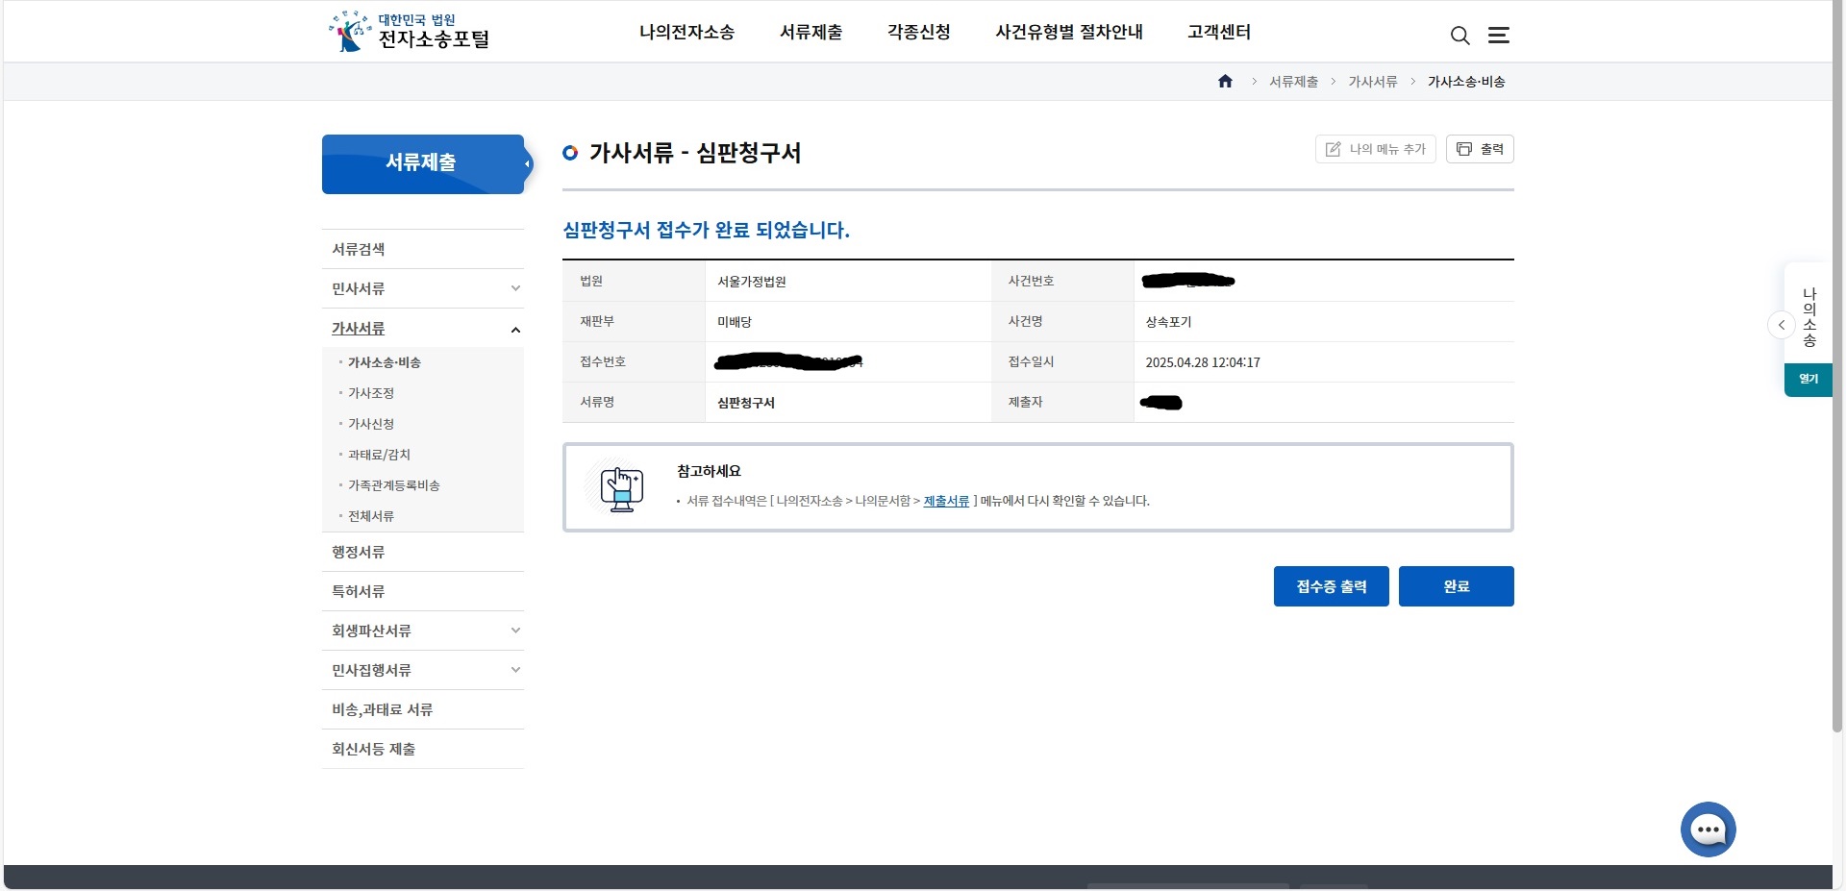Click 나의 메뉴 추가 with the pencil icon
The height and width of the screenshot is (891, 1846).
pos(1375,149)
